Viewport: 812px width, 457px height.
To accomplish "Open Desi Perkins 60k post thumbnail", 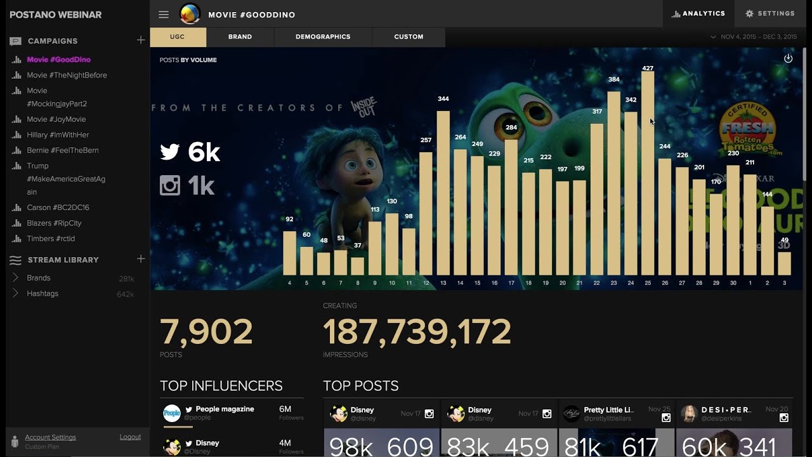I will click(734, 442).
